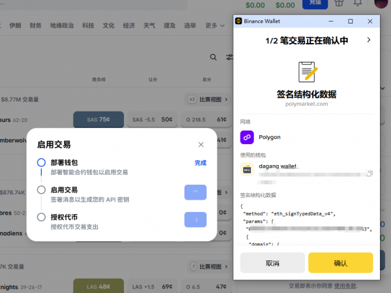Open the 经济 category tab

pos(129,25)
